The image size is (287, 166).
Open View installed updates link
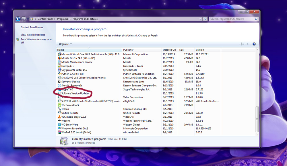33,35
